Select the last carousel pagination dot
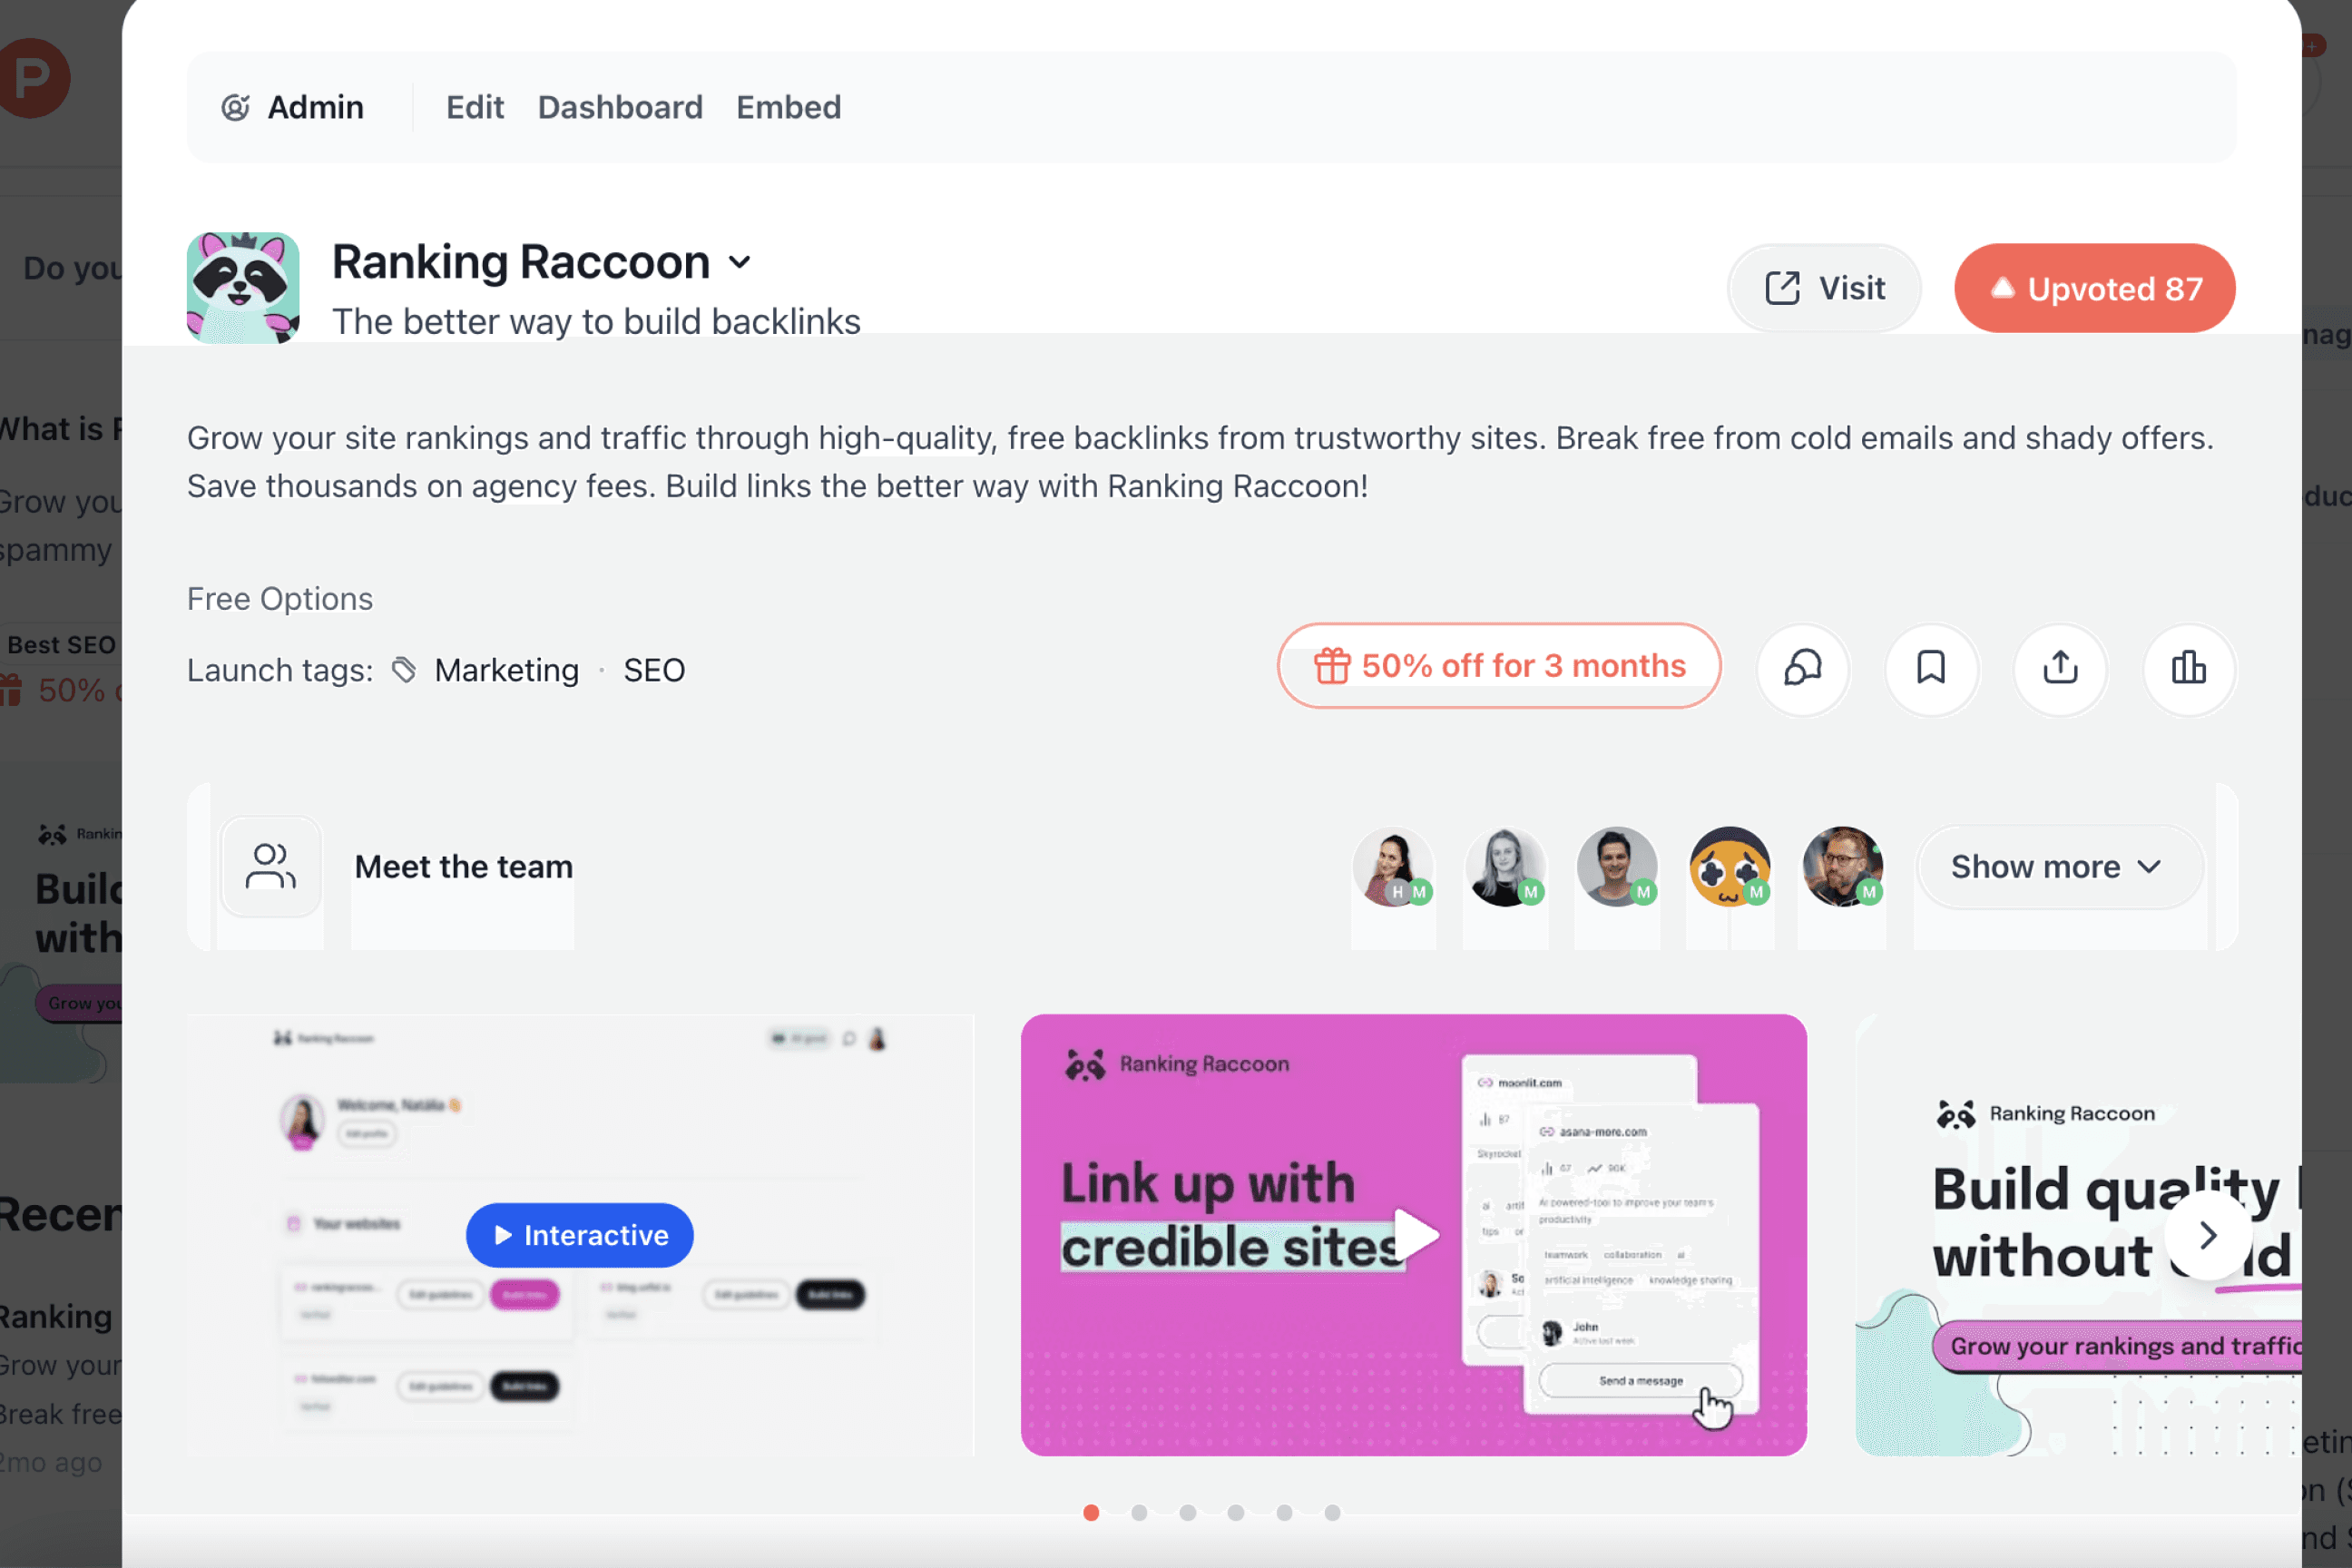The height and width of the screenshot is (1568, 2352). click(x=1332, y=1513)
